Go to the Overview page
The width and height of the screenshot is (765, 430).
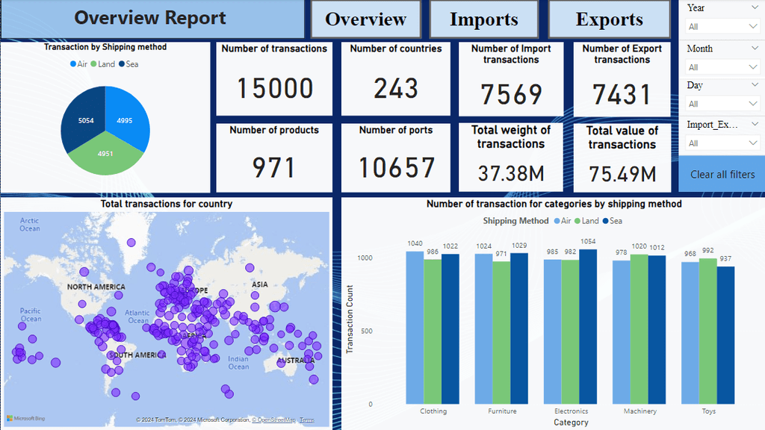(365, 19)
